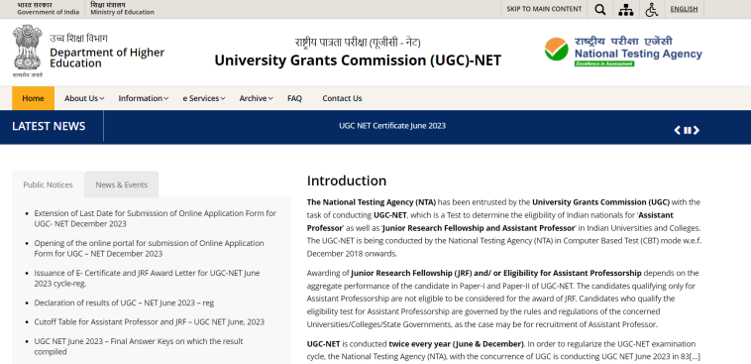Open accessibility wheelchair icon options
This screenshot has width=751, height=364.
click(x=651, y=10)
